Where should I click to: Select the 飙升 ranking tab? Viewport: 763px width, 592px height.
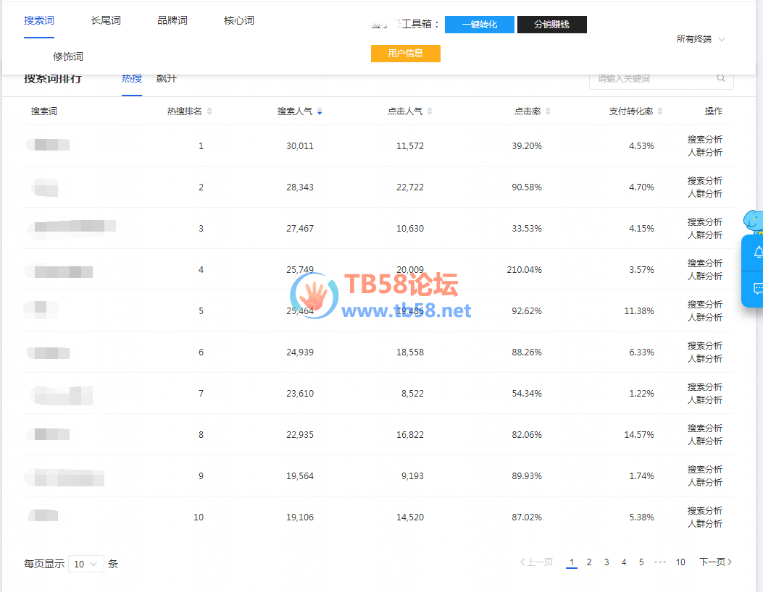tap(167, 79)
